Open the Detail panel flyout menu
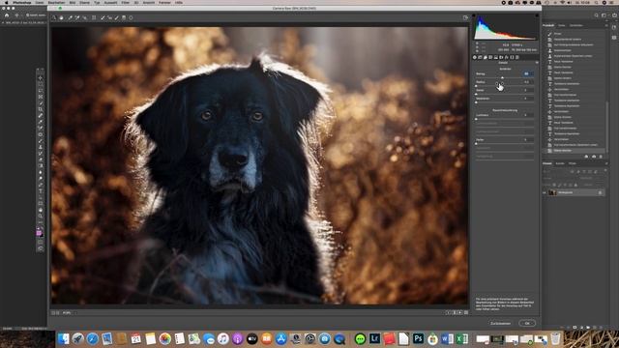The image size is (619, 348). tap(537, 62)
